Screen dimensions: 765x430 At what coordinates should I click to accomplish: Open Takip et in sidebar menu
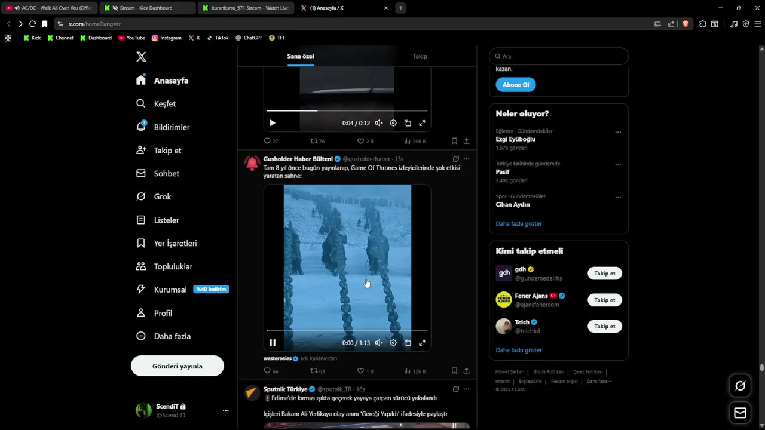(x=159, y=150)
